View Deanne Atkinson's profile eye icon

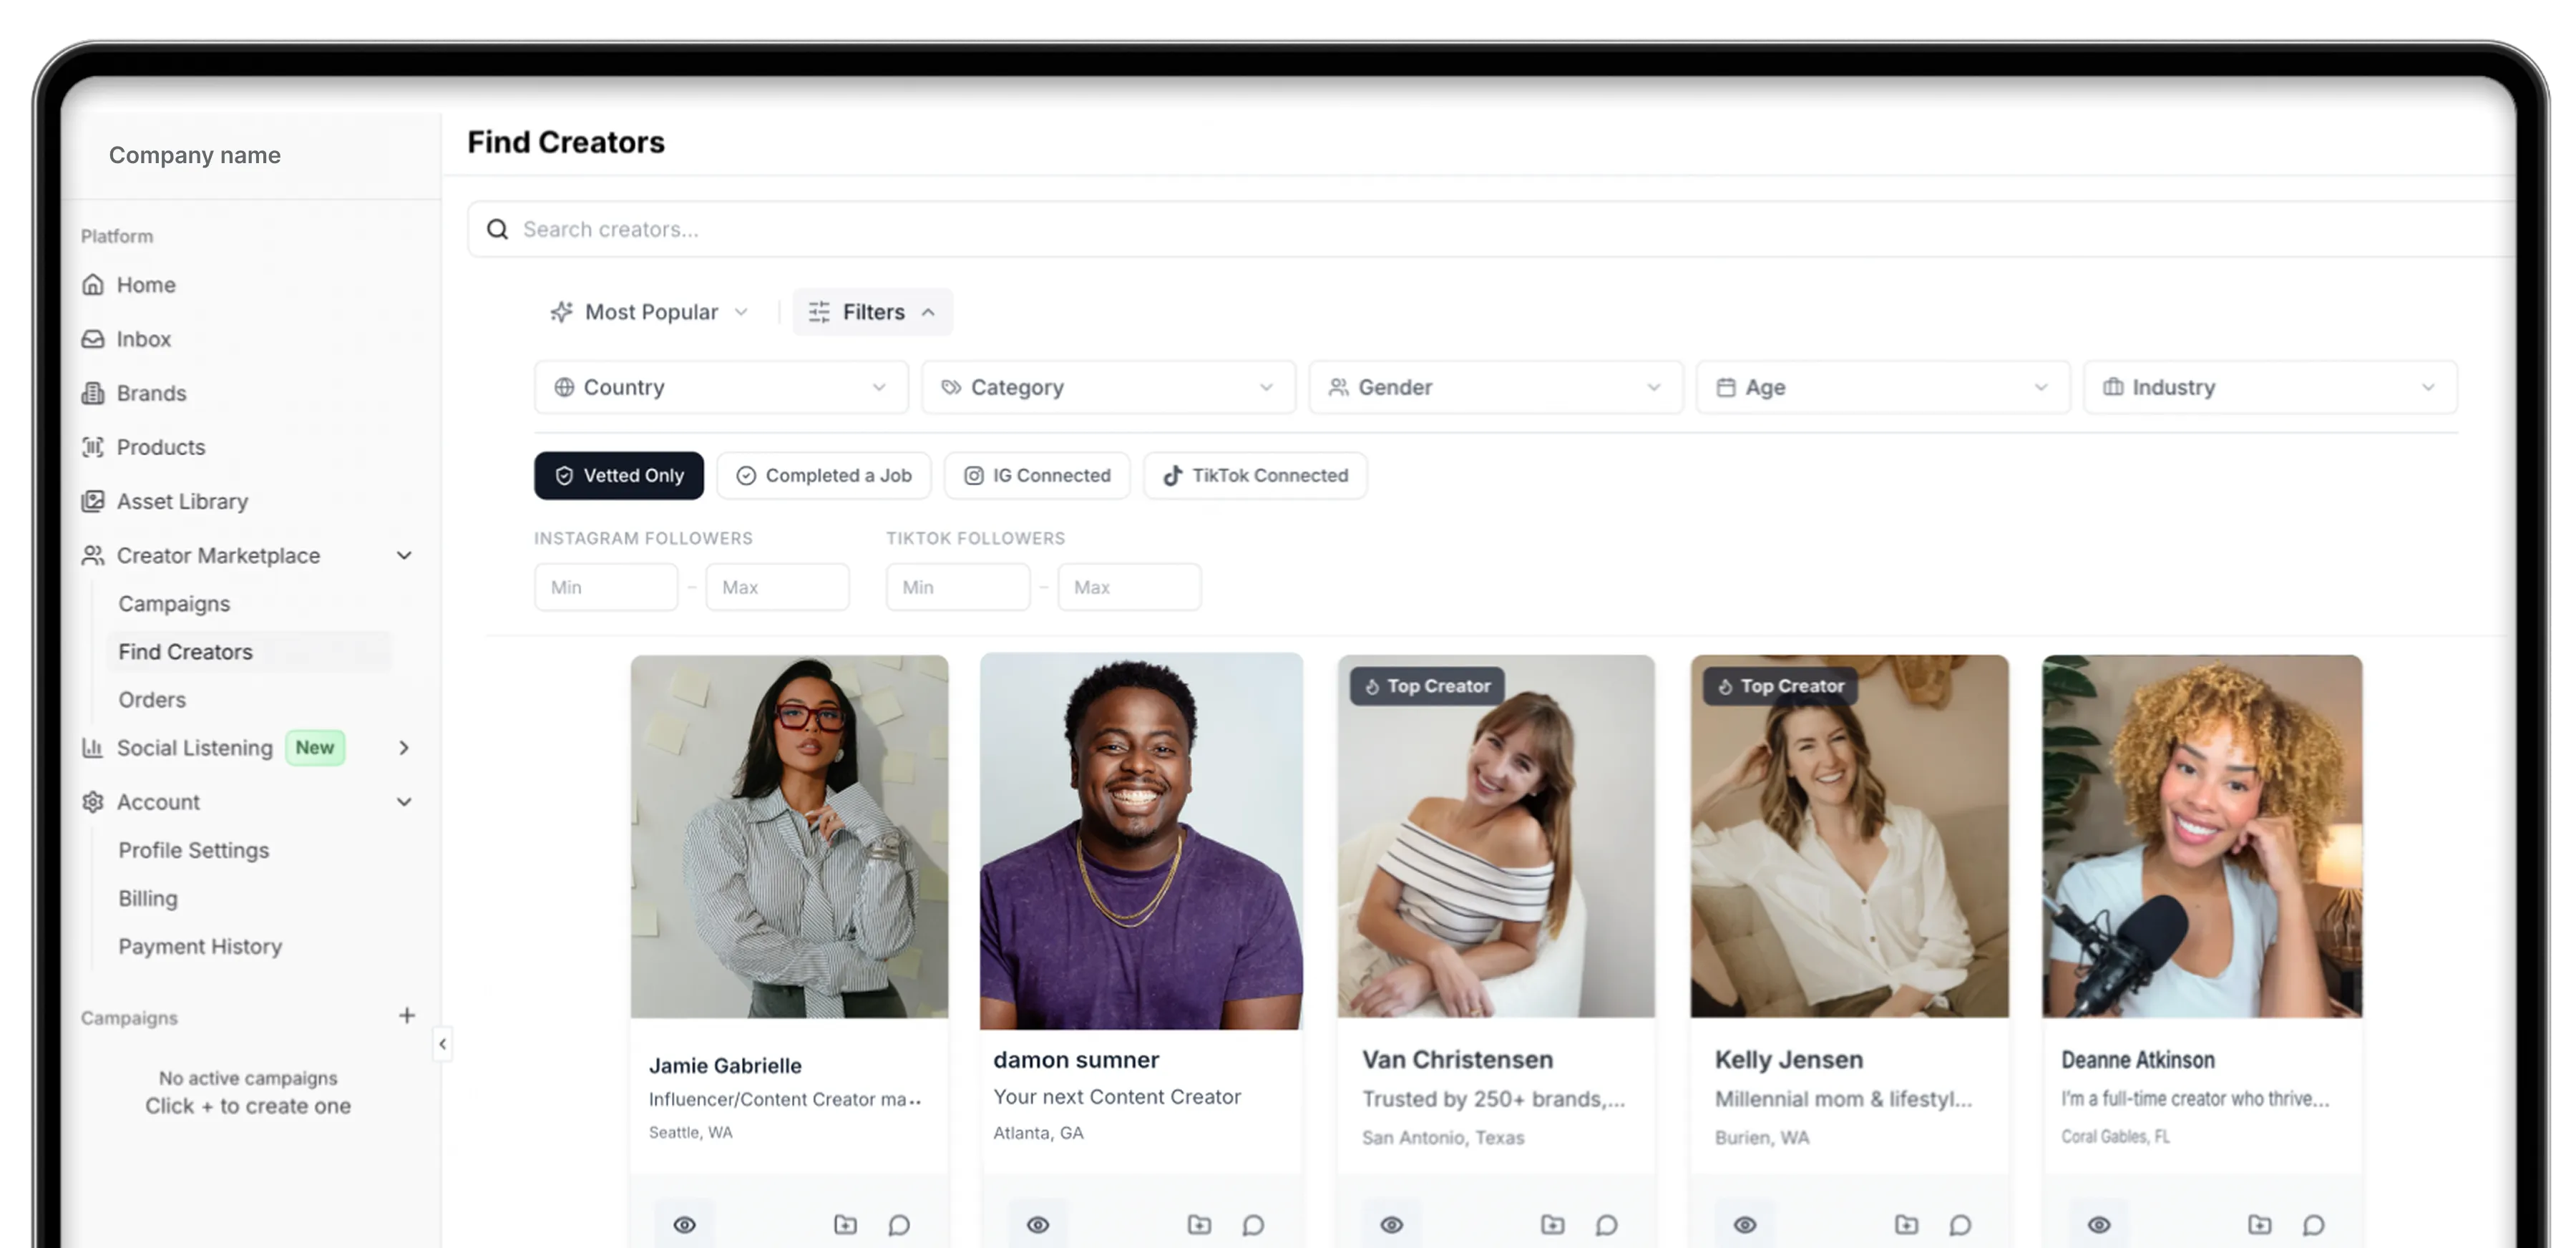tap(2099, 1225)
